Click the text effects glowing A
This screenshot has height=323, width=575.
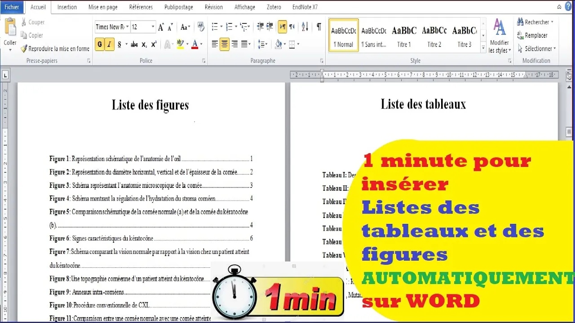(x=167, y=44)
